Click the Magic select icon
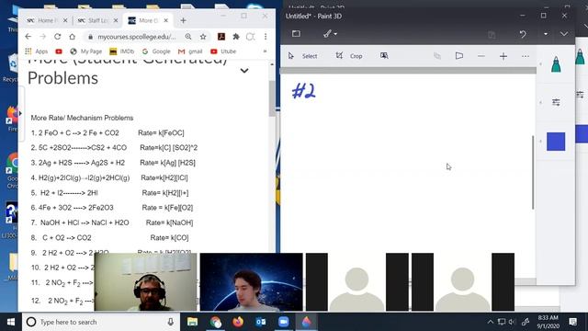Viewport: 588px width, 331px height. pos(384,56)
